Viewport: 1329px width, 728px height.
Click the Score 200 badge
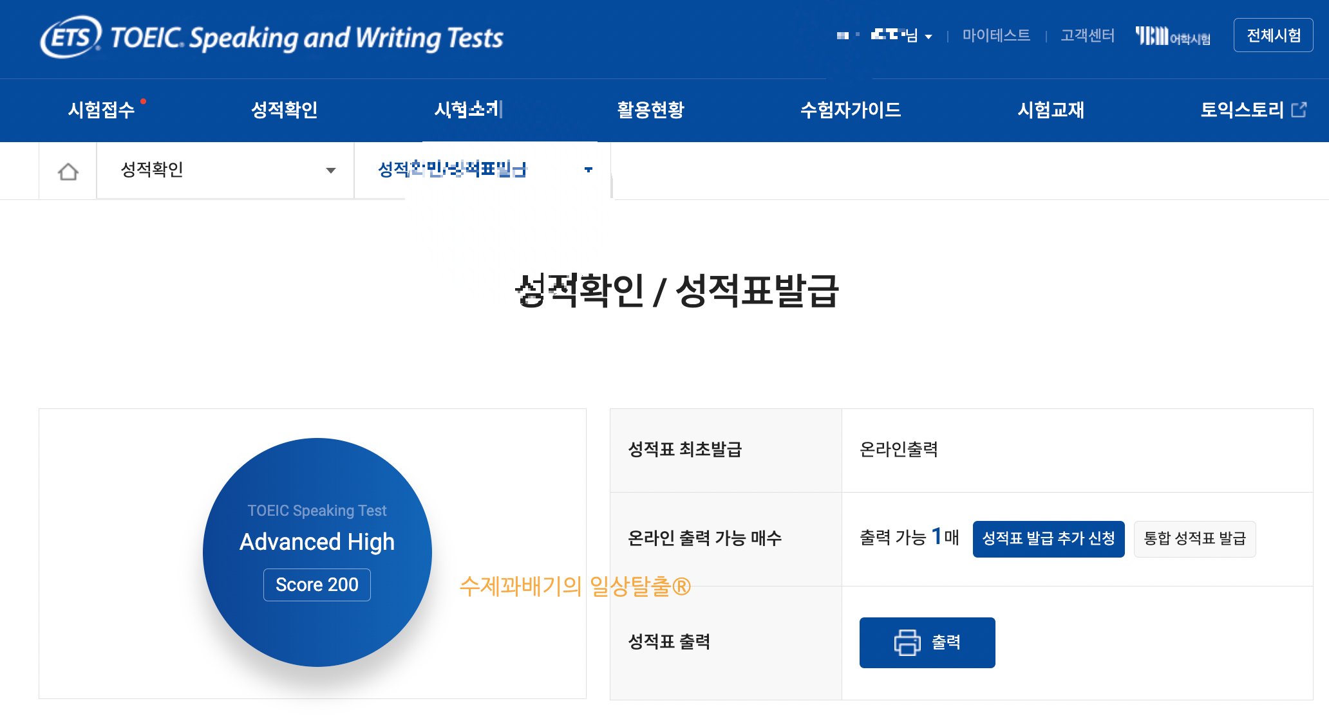pos(317,585)
